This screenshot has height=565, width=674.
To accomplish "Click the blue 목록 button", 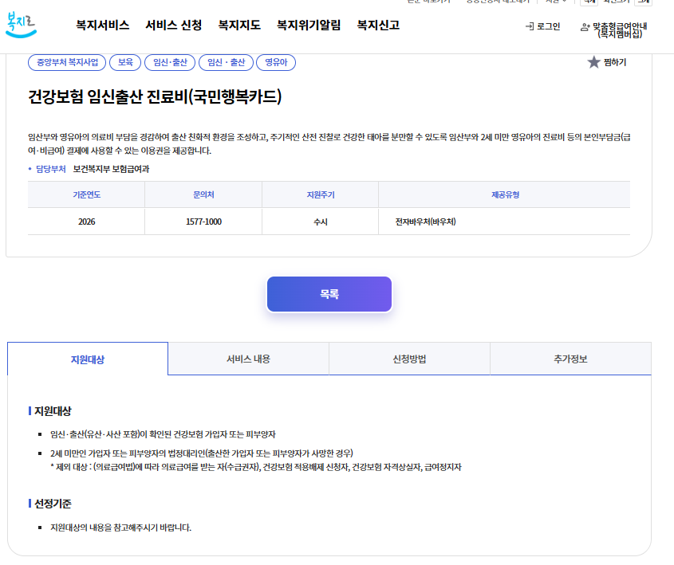I will [x=329, y=294].
